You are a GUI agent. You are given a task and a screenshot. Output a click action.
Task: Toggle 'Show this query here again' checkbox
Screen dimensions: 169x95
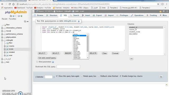tap(57, 76)
